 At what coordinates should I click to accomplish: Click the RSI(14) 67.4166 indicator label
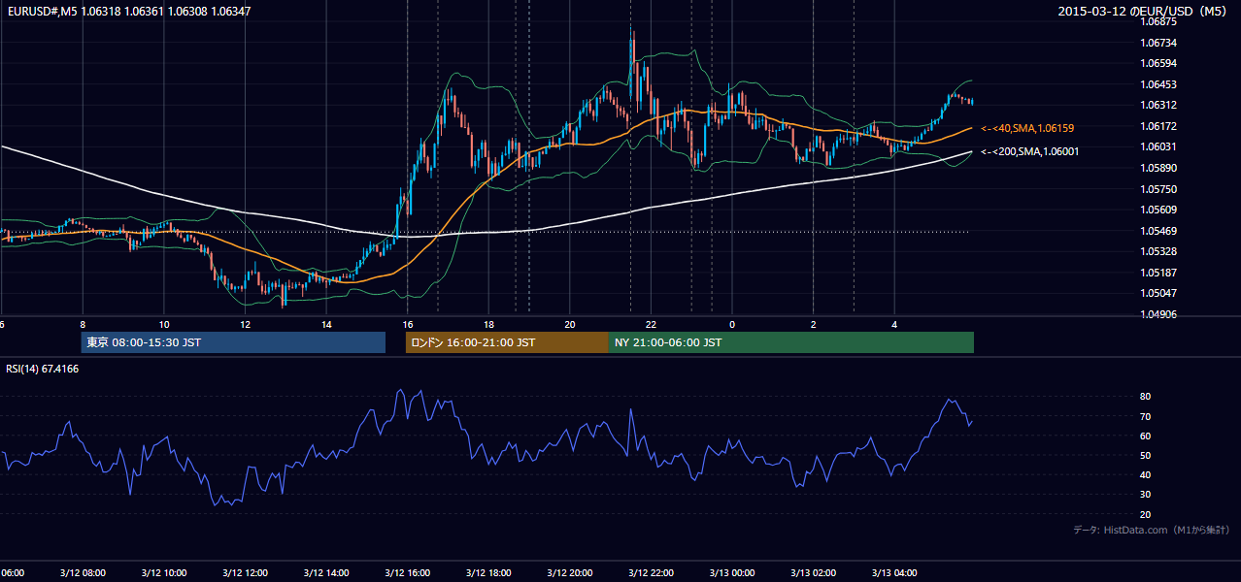pyautogui.click(x=43, y=369)
